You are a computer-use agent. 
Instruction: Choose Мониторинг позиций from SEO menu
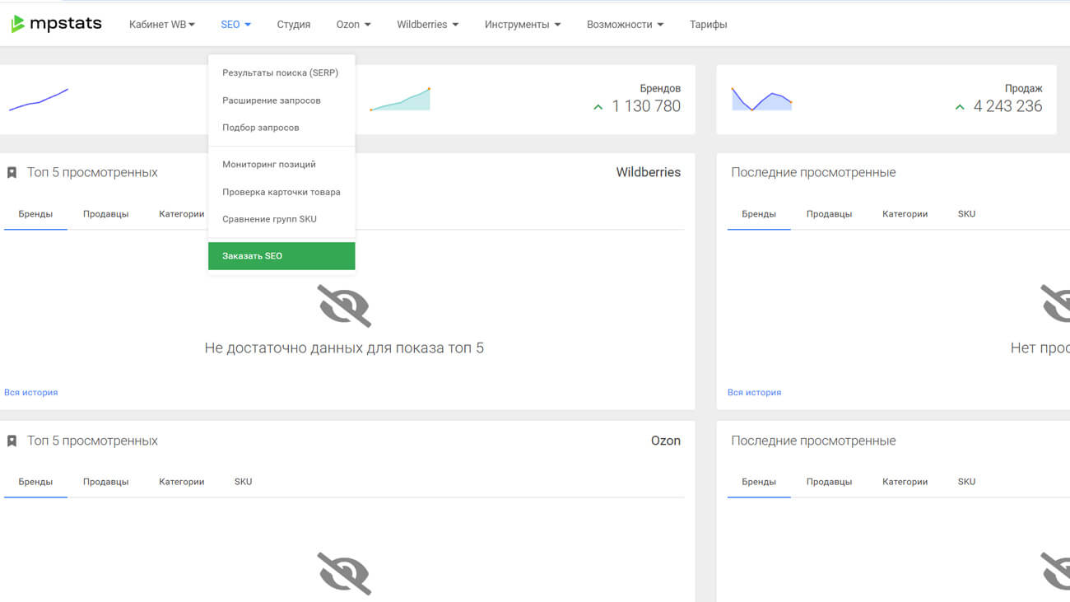tap(269, 165)
